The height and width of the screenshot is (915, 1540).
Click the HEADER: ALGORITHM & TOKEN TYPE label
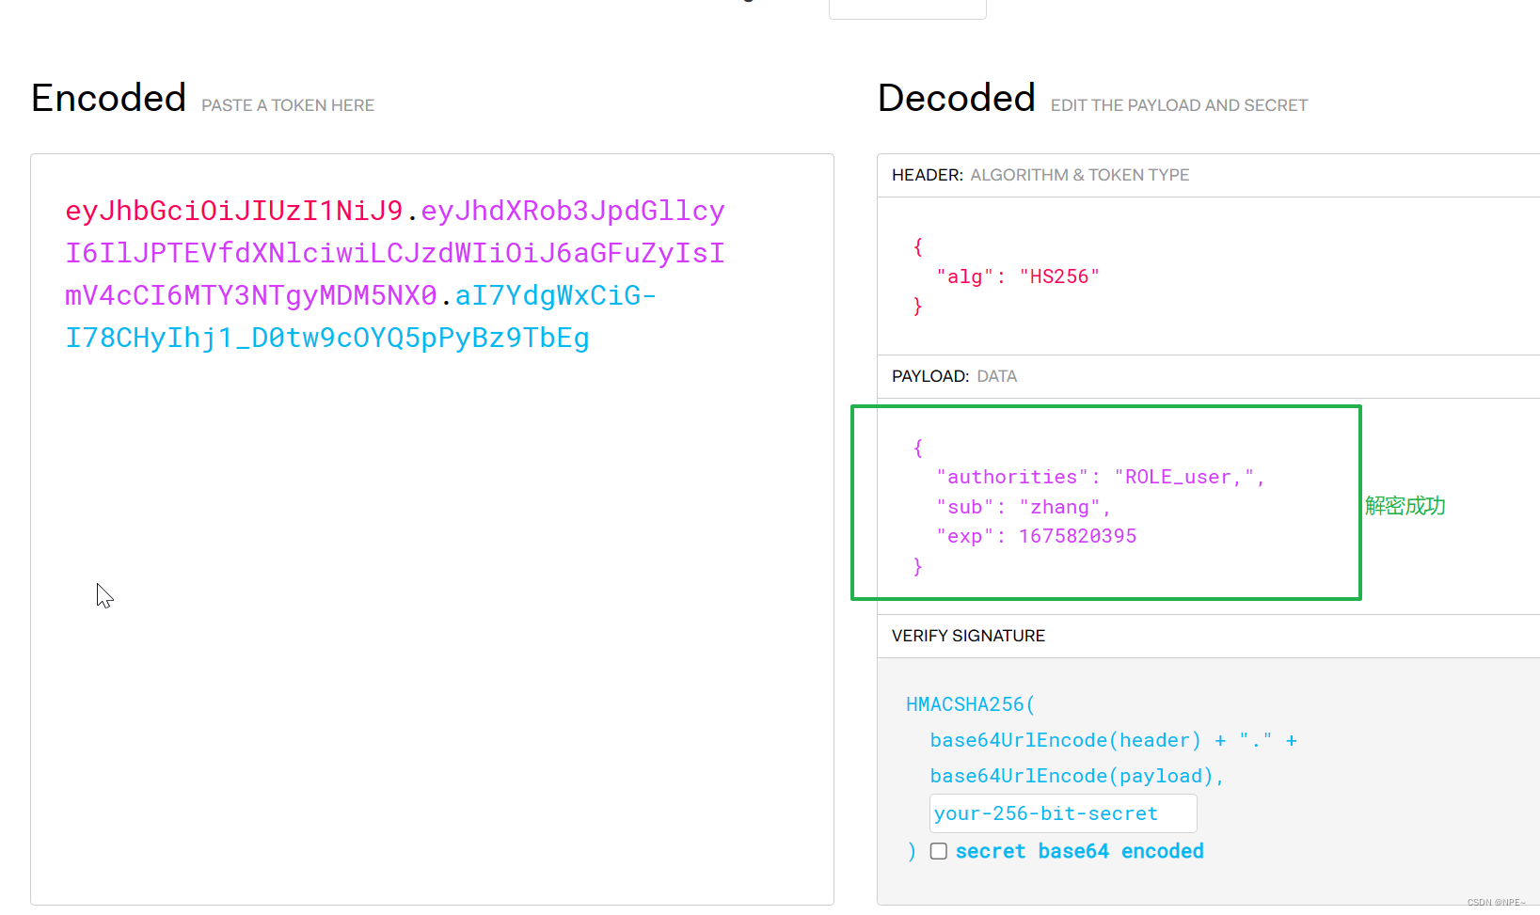tap(1040, 175)
